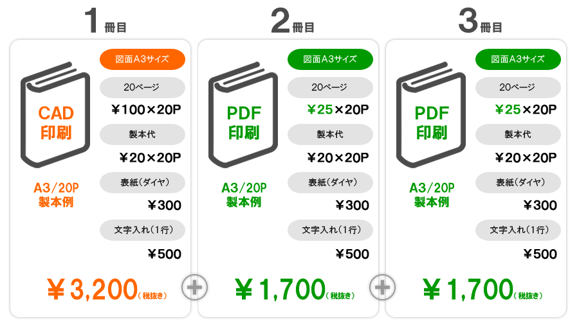Viewport: 579px width, 321px height.
Task: Click the ¥100×20P price in the 1冊目 card
Action: point(146,109)
